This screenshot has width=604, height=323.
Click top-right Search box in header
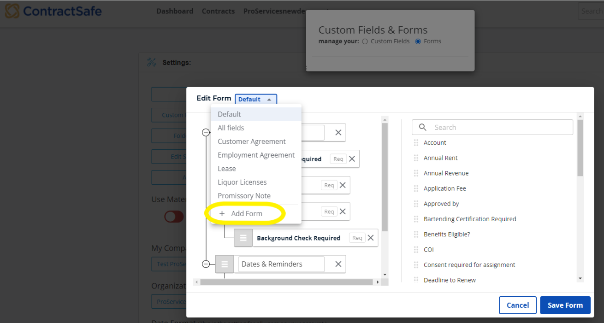point(591,11)
